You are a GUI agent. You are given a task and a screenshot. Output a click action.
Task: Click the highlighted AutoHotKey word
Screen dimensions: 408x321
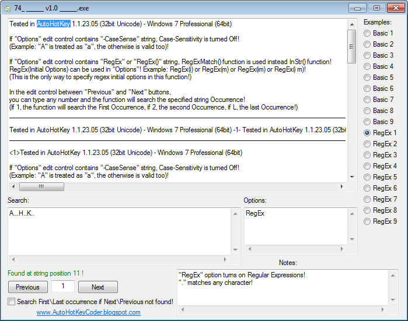coord(54,24)
